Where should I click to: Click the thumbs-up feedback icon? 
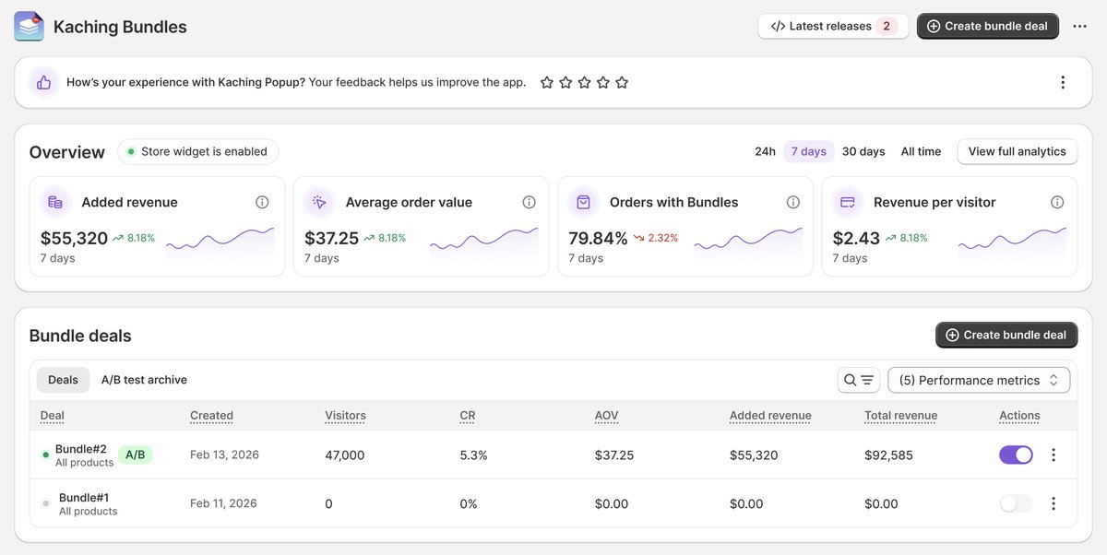[x=43, y=82]
